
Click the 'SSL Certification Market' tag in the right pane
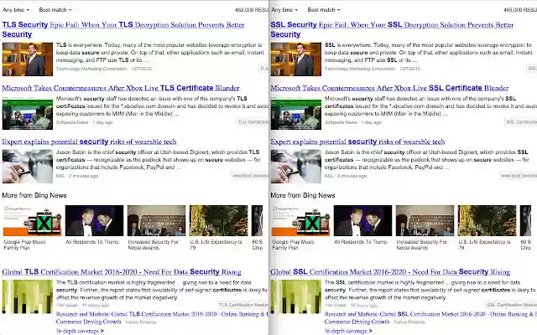[512, 305]
